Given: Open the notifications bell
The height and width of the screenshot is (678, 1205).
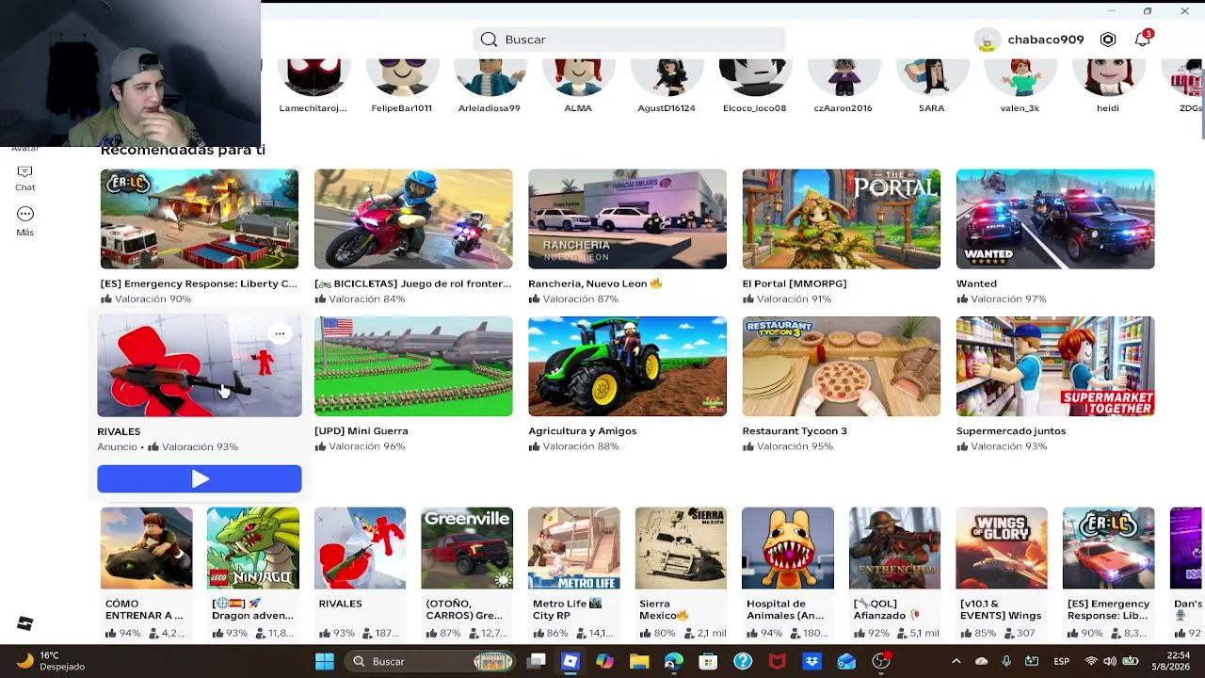Looking at the screenshot, I should coord(1142,40).
